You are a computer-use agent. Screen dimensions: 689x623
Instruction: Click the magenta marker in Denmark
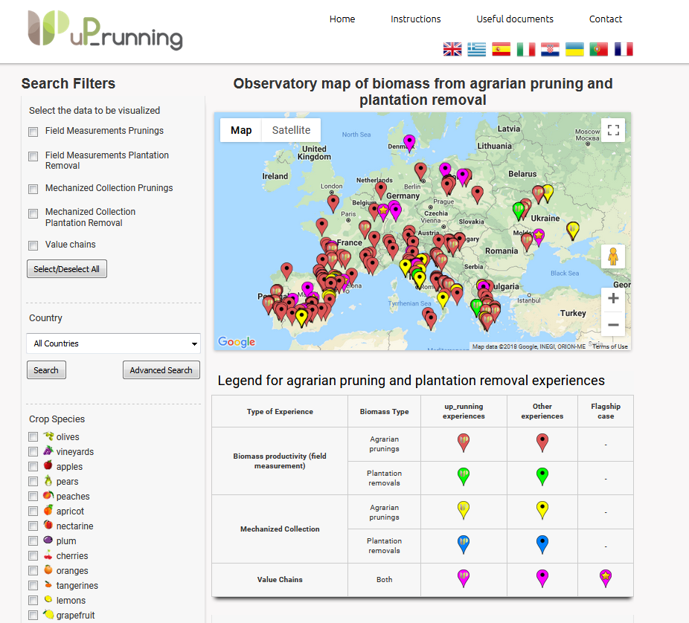pos(409,143)
